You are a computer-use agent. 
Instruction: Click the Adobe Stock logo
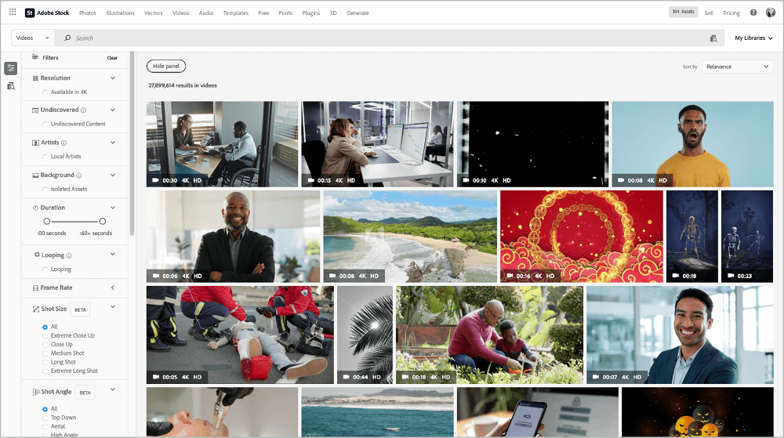point(48,13)
